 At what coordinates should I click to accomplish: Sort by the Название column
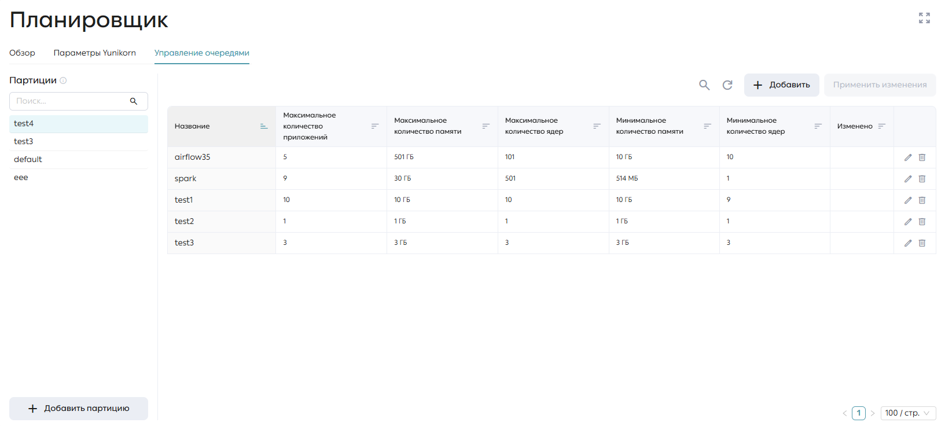coord(264,126)
